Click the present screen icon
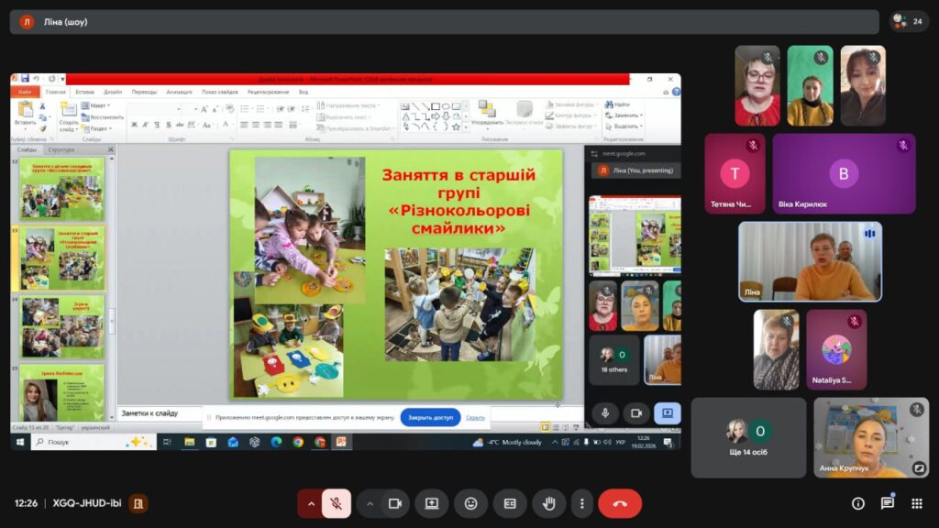The image size is (939, 528). click(432, 503)
